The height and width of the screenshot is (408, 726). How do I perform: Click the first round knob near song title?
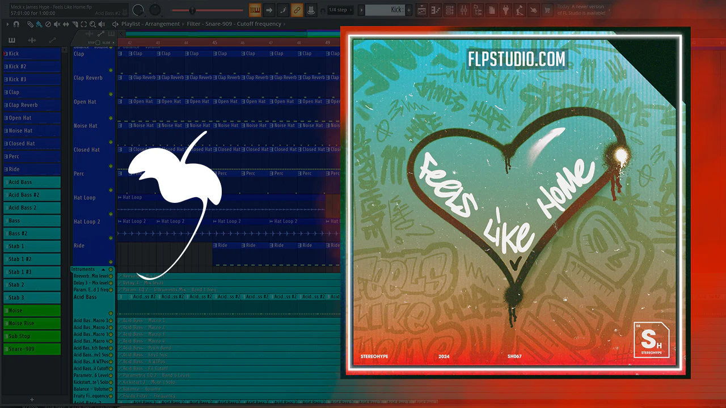tap(138, 10)
